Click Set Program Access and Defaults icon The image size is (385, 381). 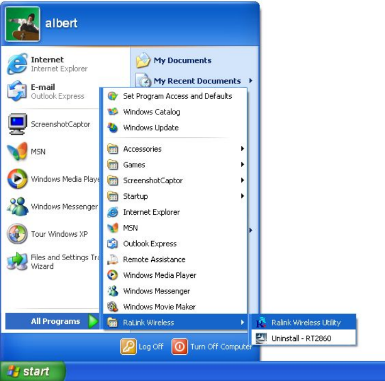click(113, 96)
